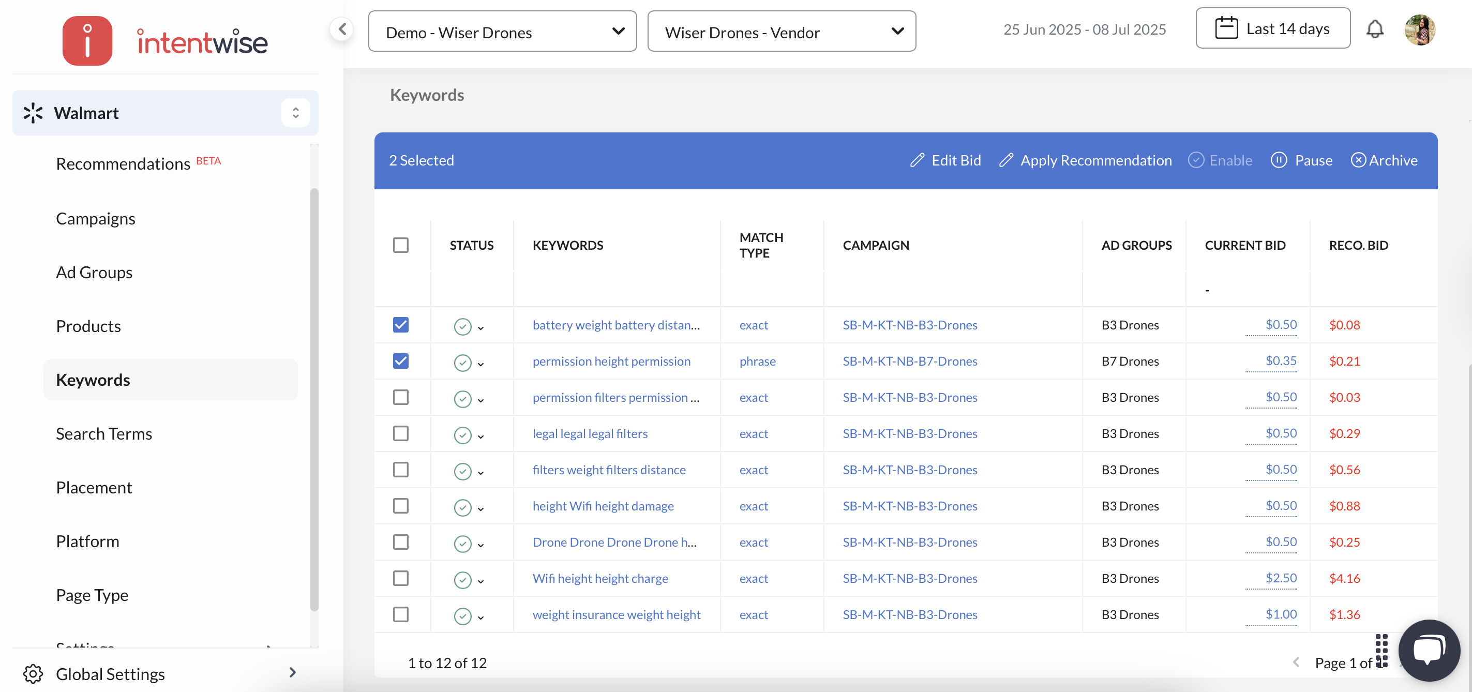The height and width of the screenshot is (692, 1472).
Task: Open status dropdown arrow for battery weight row
Action: pyautogui.click(x=480, y=328)
